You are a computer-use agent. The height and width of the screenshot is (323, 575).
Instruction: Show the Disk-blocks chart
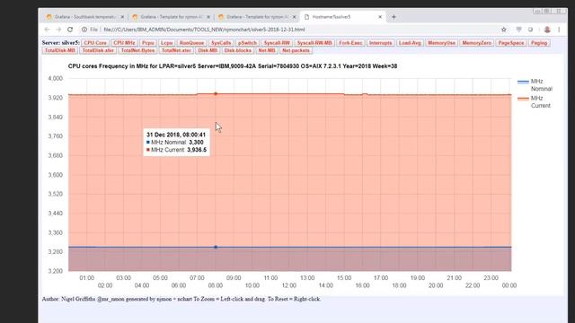(237, 50)
